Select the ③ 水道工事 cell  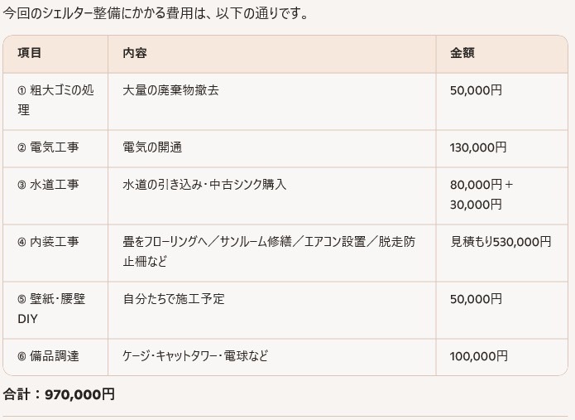click(48, 185)
